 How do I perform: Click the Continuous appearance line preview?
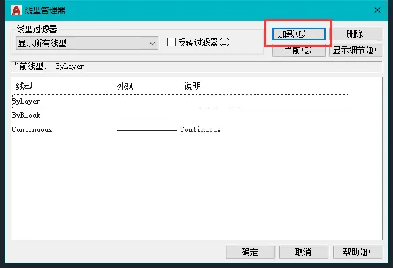(x=147, y=130)
